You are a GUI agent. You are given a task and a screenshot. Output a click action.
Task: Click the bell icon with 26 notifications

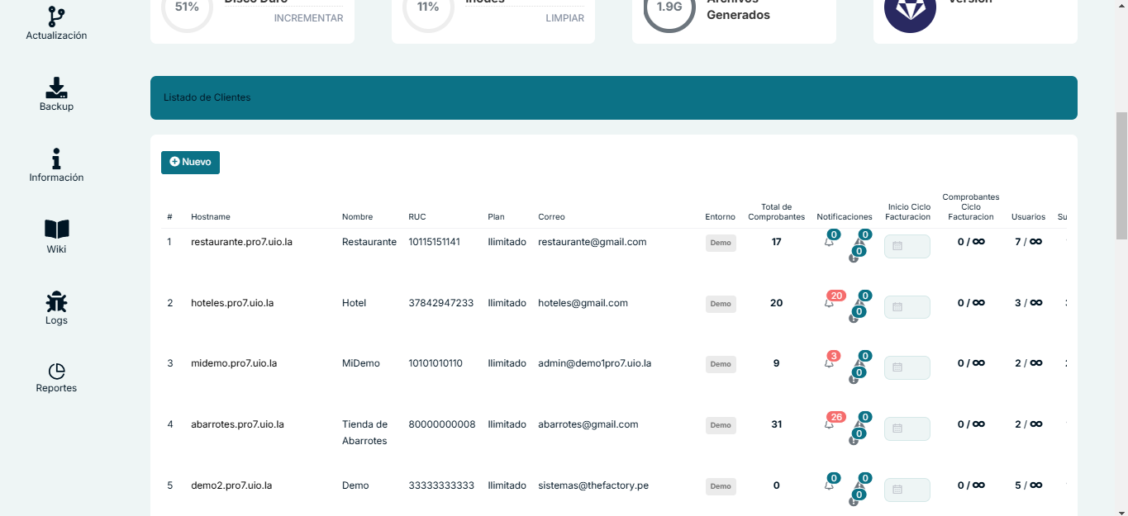(829, 424)
